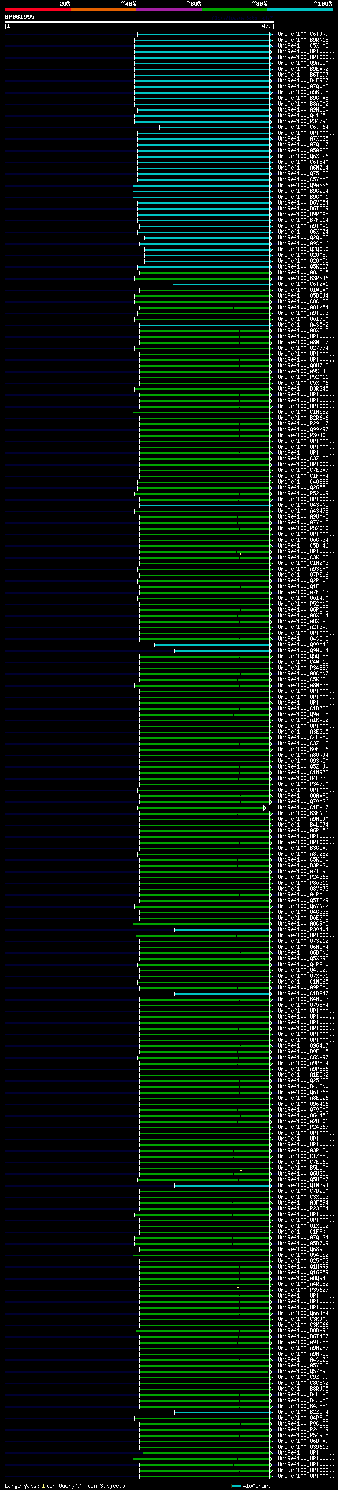
Task: Select the UniRef100_A4S478 label
Action: point(303,511)
